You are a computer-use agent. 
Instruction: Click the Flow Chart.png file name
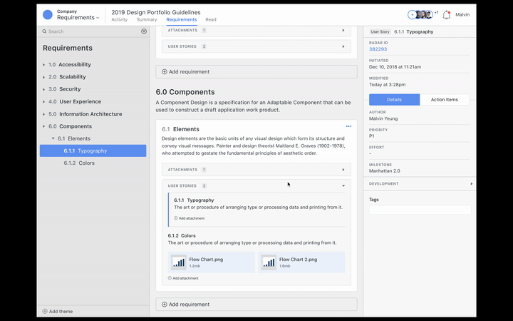206,260
